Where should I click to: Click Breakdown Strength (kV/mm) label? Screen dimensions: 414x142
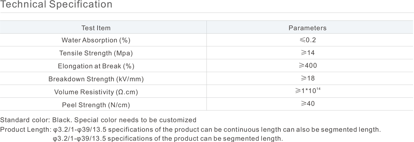tap(96, 79)
